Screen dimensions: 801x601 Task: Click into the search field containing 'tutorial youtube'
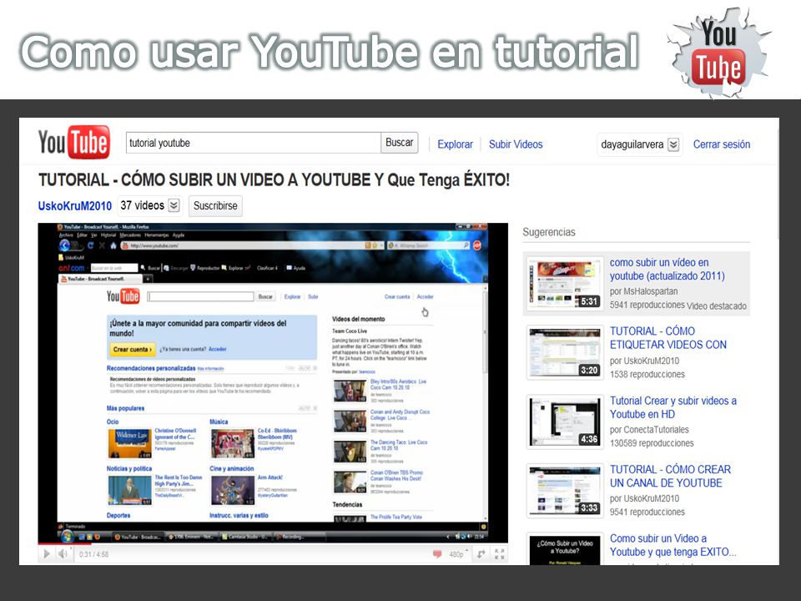[254, 143]
